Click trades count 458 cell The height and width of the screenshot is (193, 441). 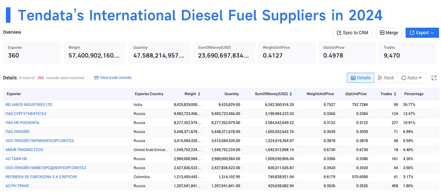pyautogui.click(x=395, y=186)
